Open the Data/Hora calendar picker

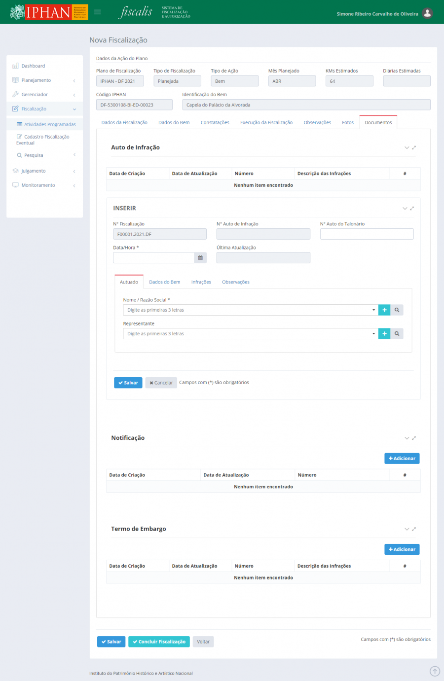click(x=200, y=258)
